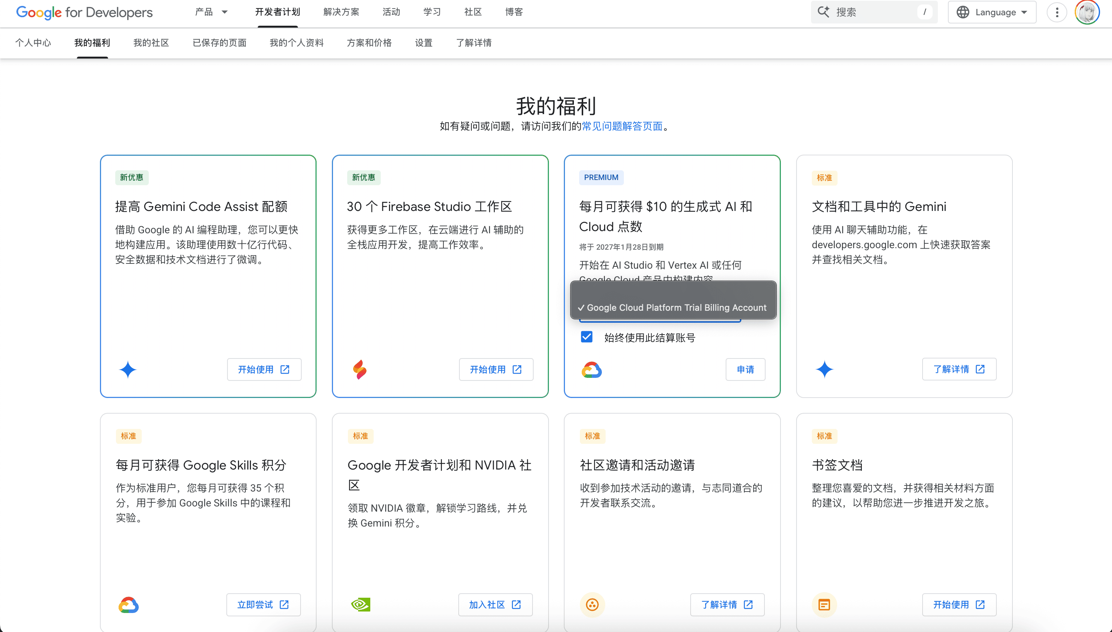The width and height of the screenshot is (1112, 632).
Task: Click the 书签文档 card title
Action: (837, 465)
